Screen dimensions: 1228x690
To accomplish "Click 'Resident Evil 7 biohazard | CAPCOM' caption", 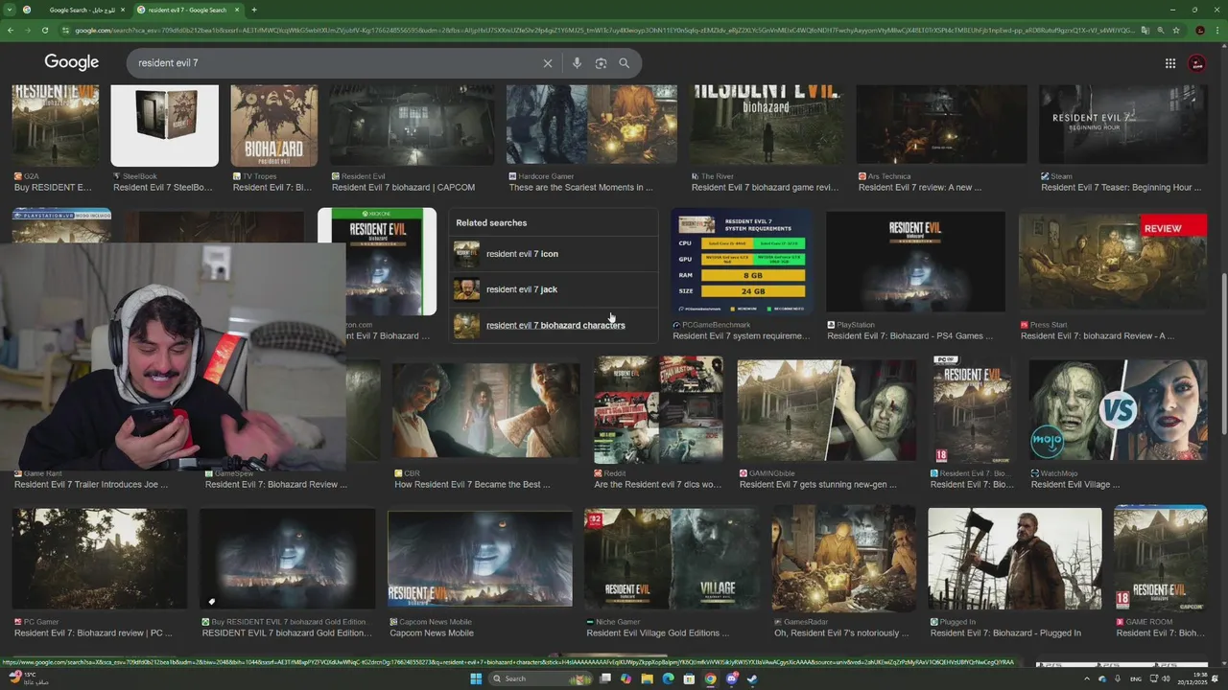I will (x=402, y=188).
